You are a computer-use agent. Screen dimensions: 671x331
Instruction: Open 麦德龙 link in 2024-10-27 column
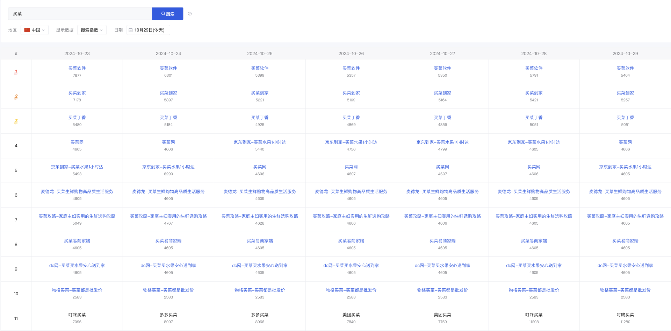442,191
